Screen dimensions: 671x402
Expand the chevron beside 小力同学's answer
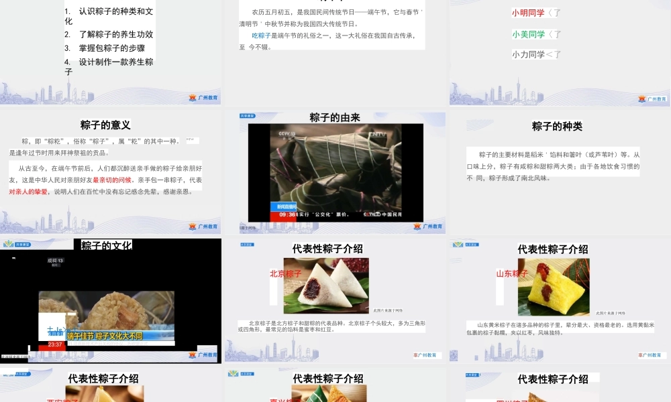[x=549, y=54]
